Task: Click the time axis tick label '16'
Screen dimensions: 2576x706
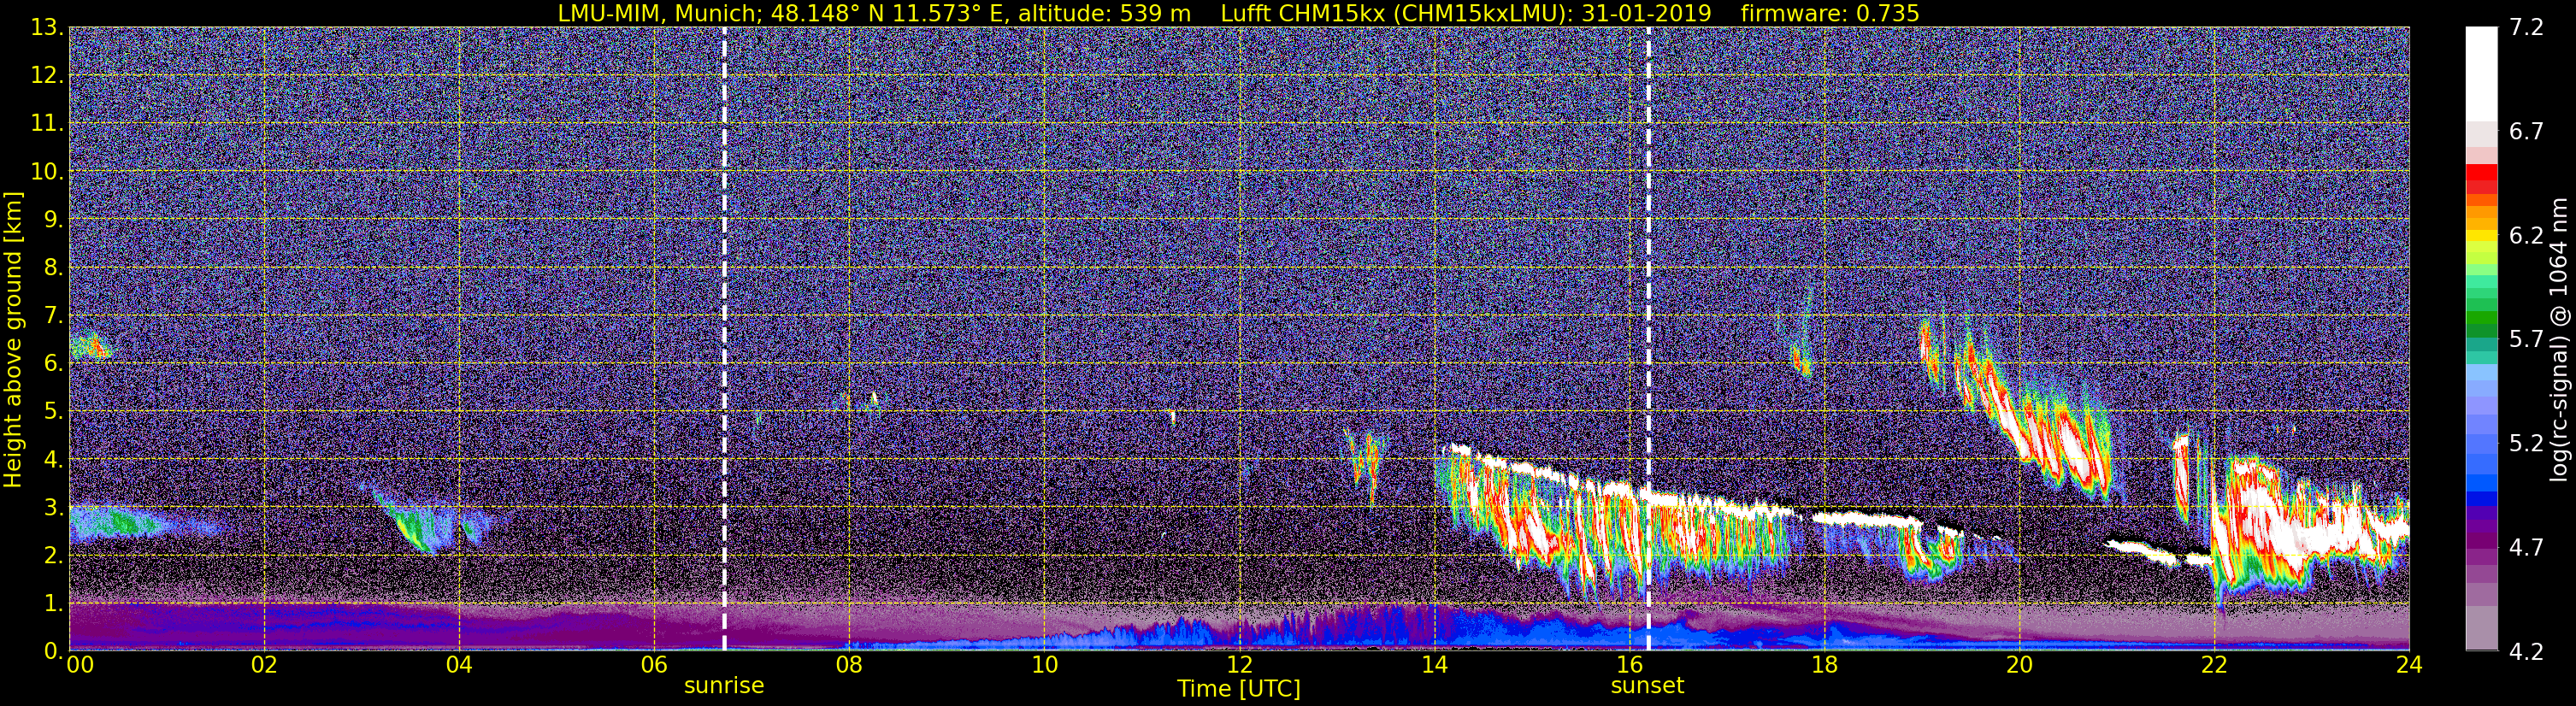Action: pos(1629,666)
